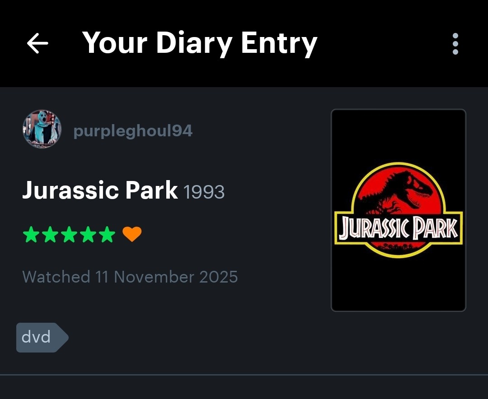488x399 pixels.
Task: Click the fourth green rating star
Action: tap(89, 234)
